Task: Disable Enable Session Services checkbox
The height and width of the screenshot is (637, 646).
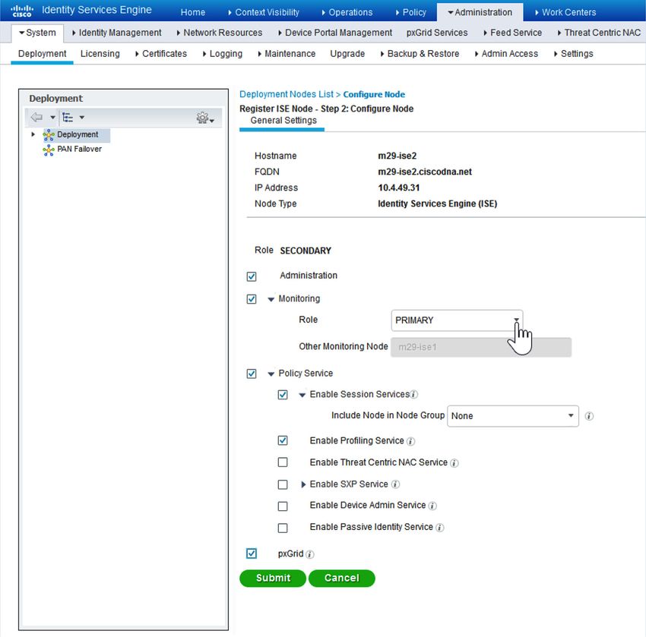Action: (283, 395)
